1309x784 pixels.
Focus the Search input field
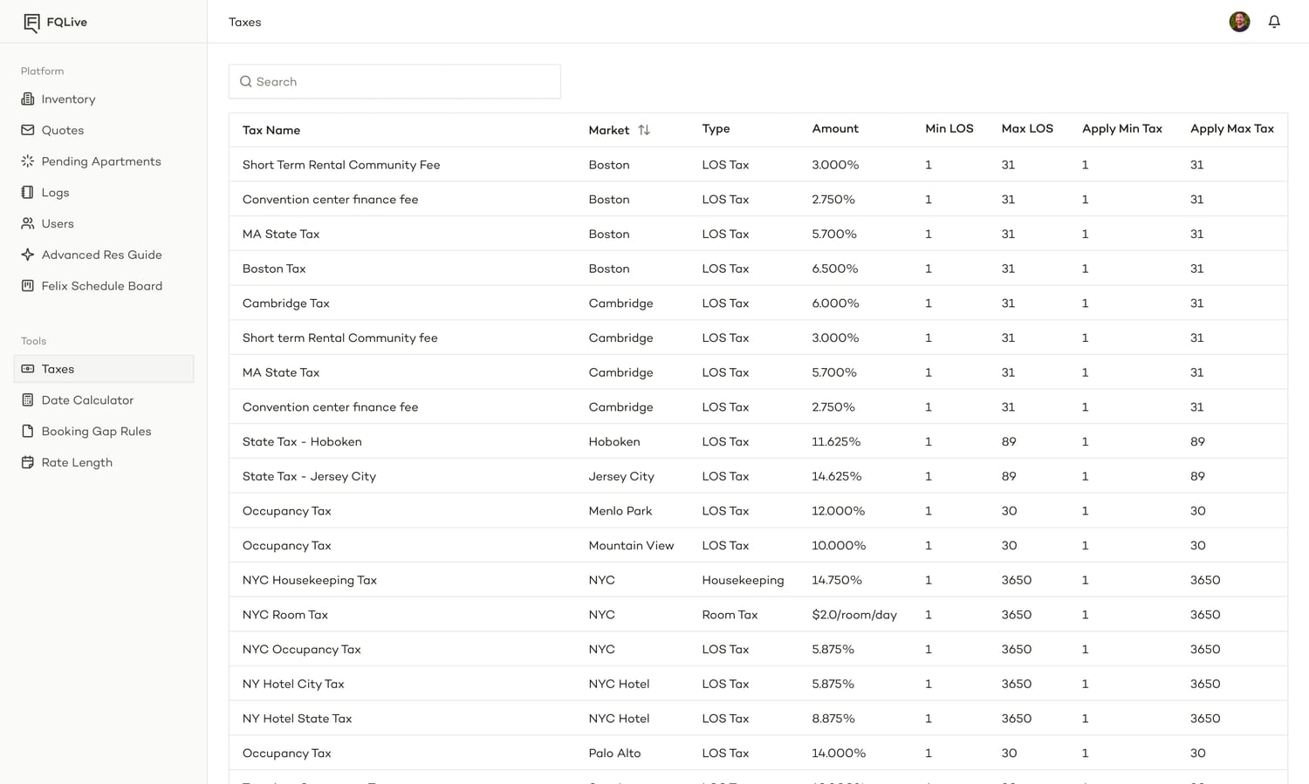[x=394, y=81]
